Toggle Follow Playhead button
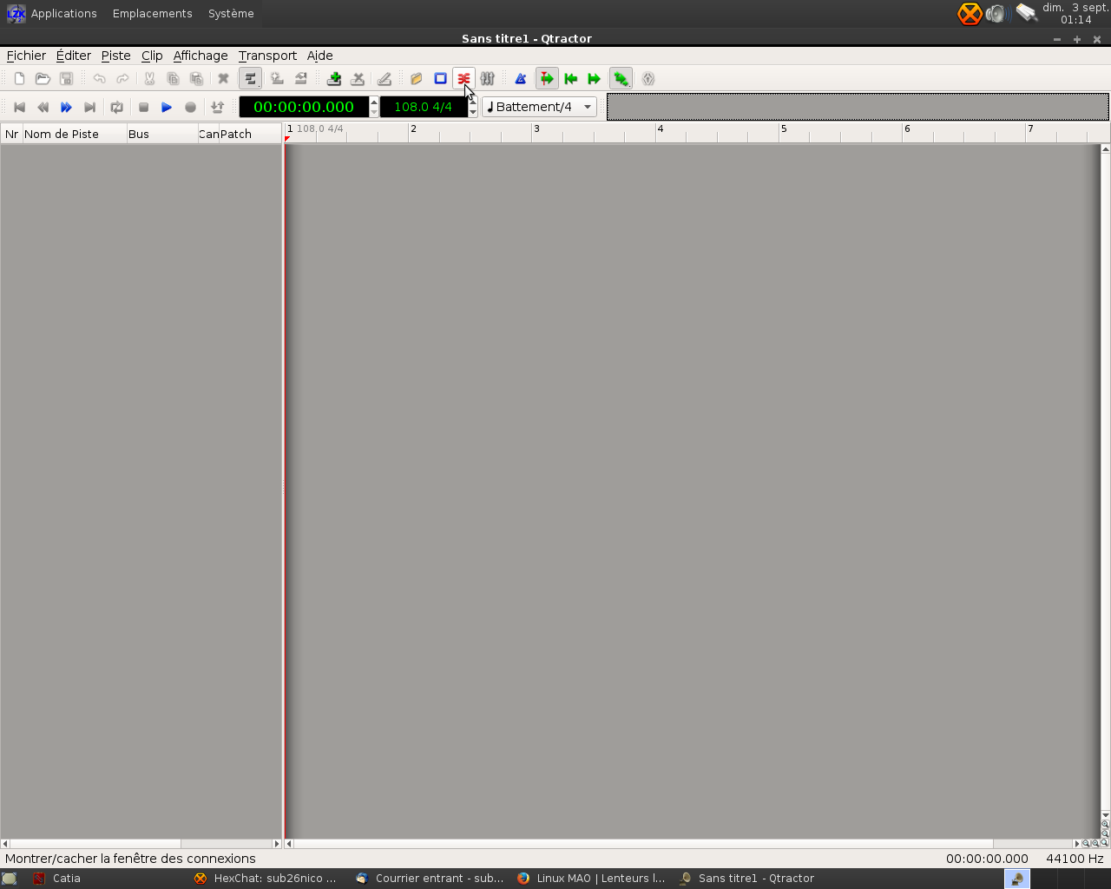The width and height of the screenshot is (1111, 889). pyautogui.click(x=547, y=79)
